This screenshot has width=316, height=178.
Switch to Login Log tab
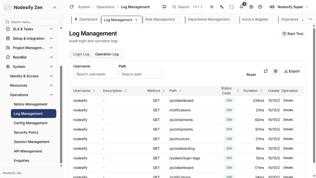click(x=81, y=54)
